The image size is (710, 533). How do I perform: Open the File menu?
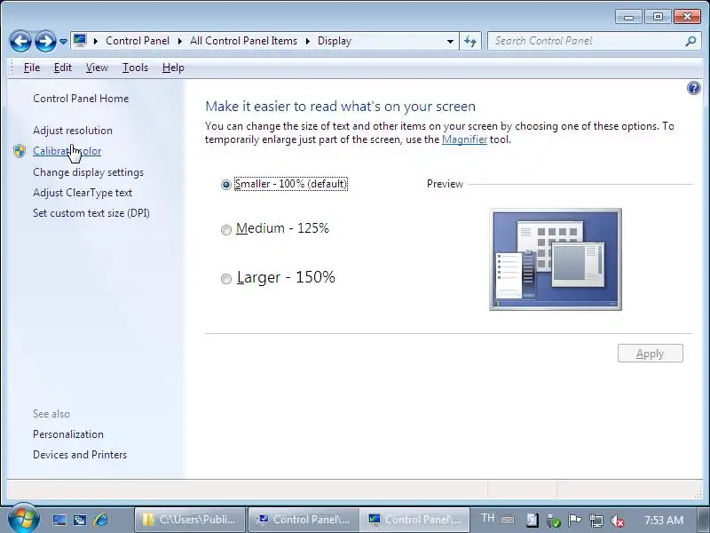tap(32, 68)
